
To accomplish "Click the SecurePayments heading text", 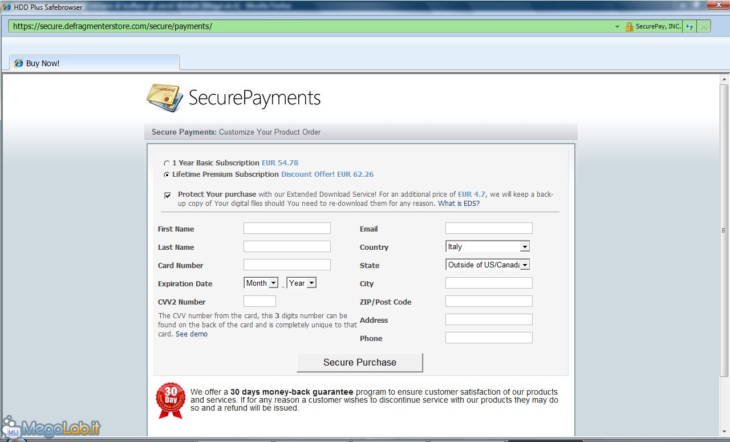I will [x=255, y=98].
